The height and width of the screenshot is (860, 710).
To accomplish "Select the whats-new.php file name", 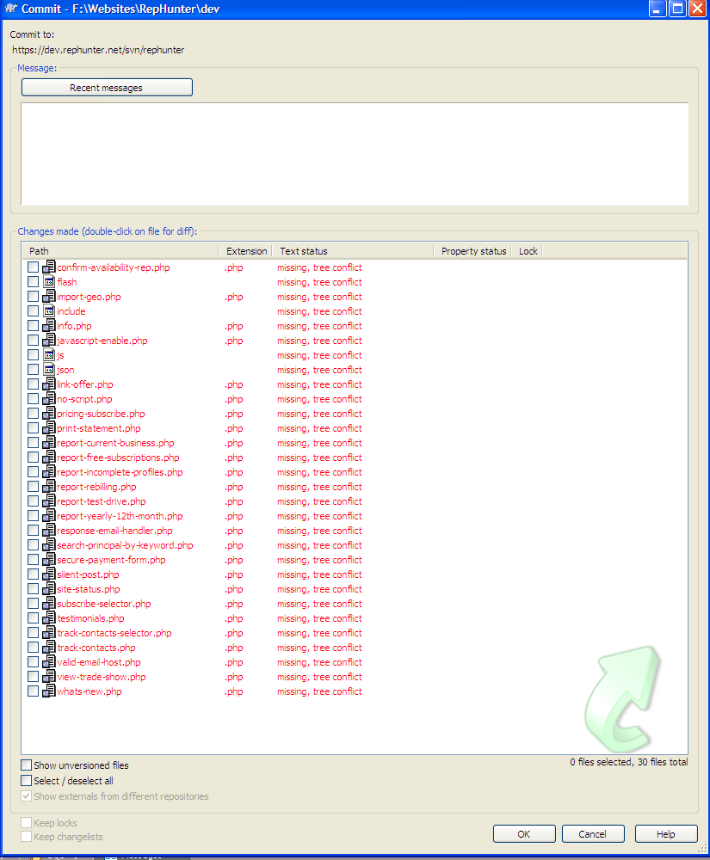I will [90, 691].
